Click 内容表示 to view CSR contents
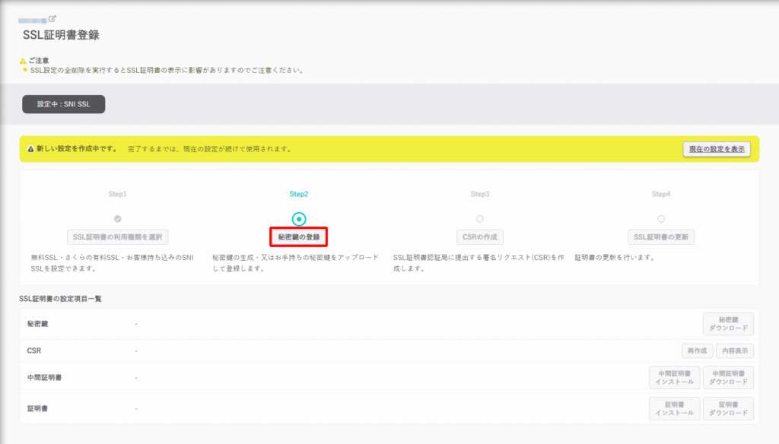Viewport: 779px width, 444px height. pos(735,350)
